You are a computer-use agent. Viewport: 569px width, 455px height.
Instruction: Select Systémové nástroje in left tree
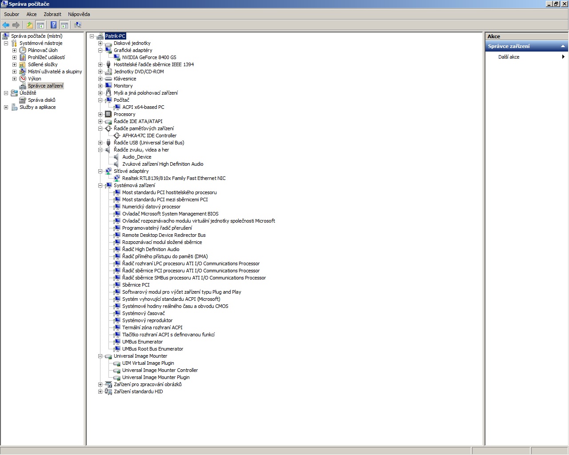[41, 43]
